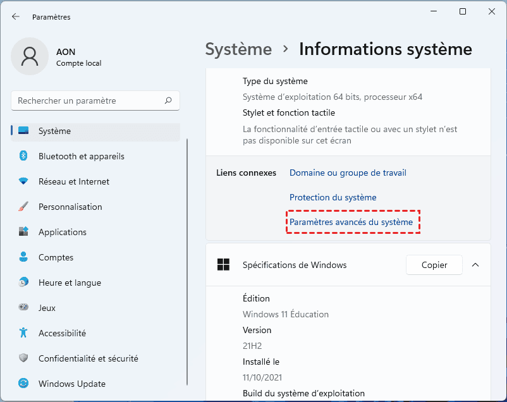Click the Windows Update icon
This screenshot has width=507, height=402.
pos(23,384)
